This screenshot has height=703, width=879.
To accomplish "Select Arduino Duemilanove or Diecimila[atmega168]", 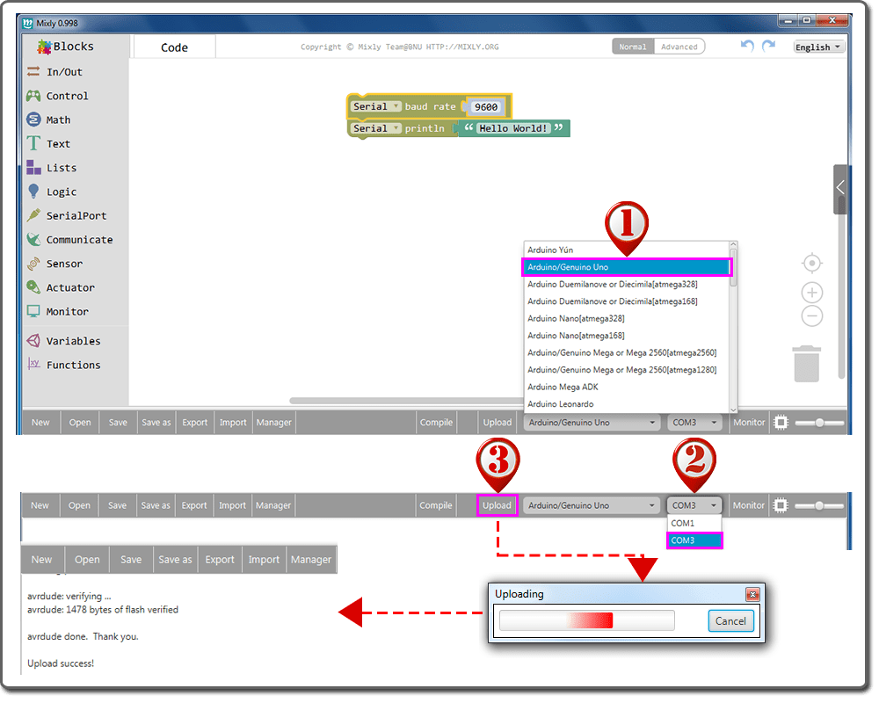I will (627, 301).
